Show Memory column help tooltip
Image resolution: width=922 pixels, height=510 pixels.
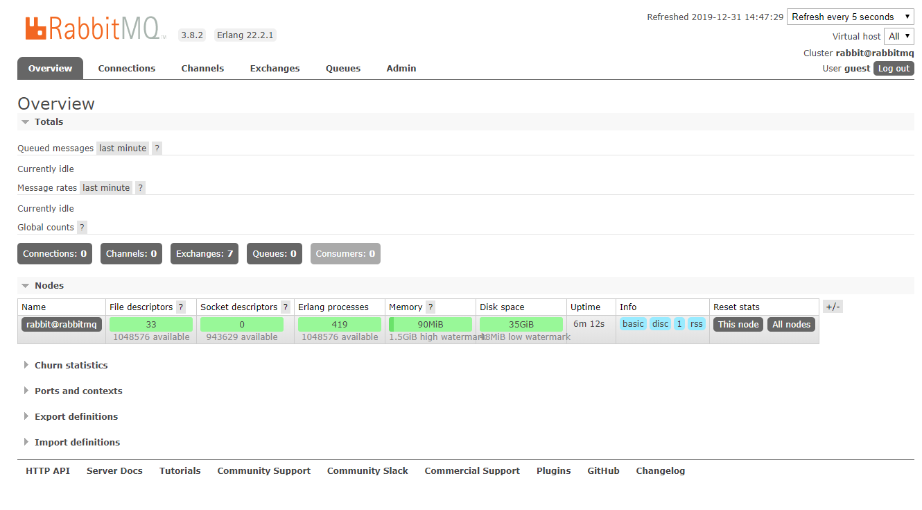pyautogui.click(x=430, y=307)
